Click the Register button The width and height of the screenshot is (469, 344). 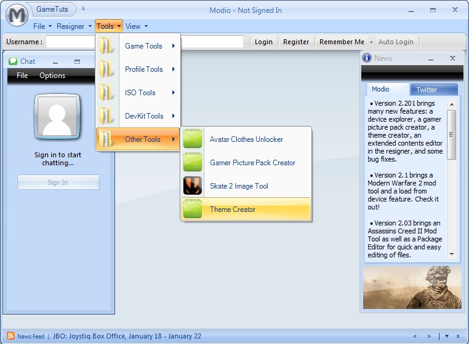click(296, 42)
